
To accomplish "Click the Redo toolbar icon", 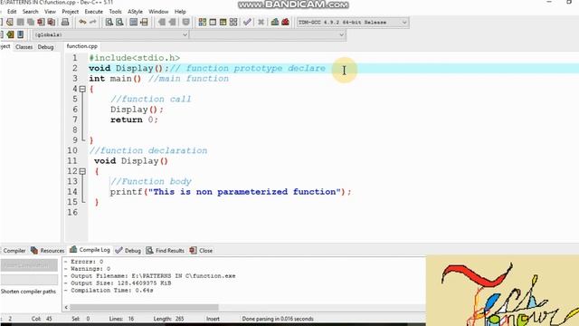I will coord(92,22).
